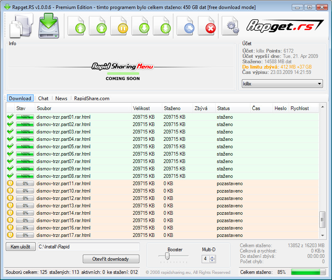This screenshot has width=332, height=280.
Task: Switch to the Download tab
Action: pyautogui.click(x=20, y=99)
